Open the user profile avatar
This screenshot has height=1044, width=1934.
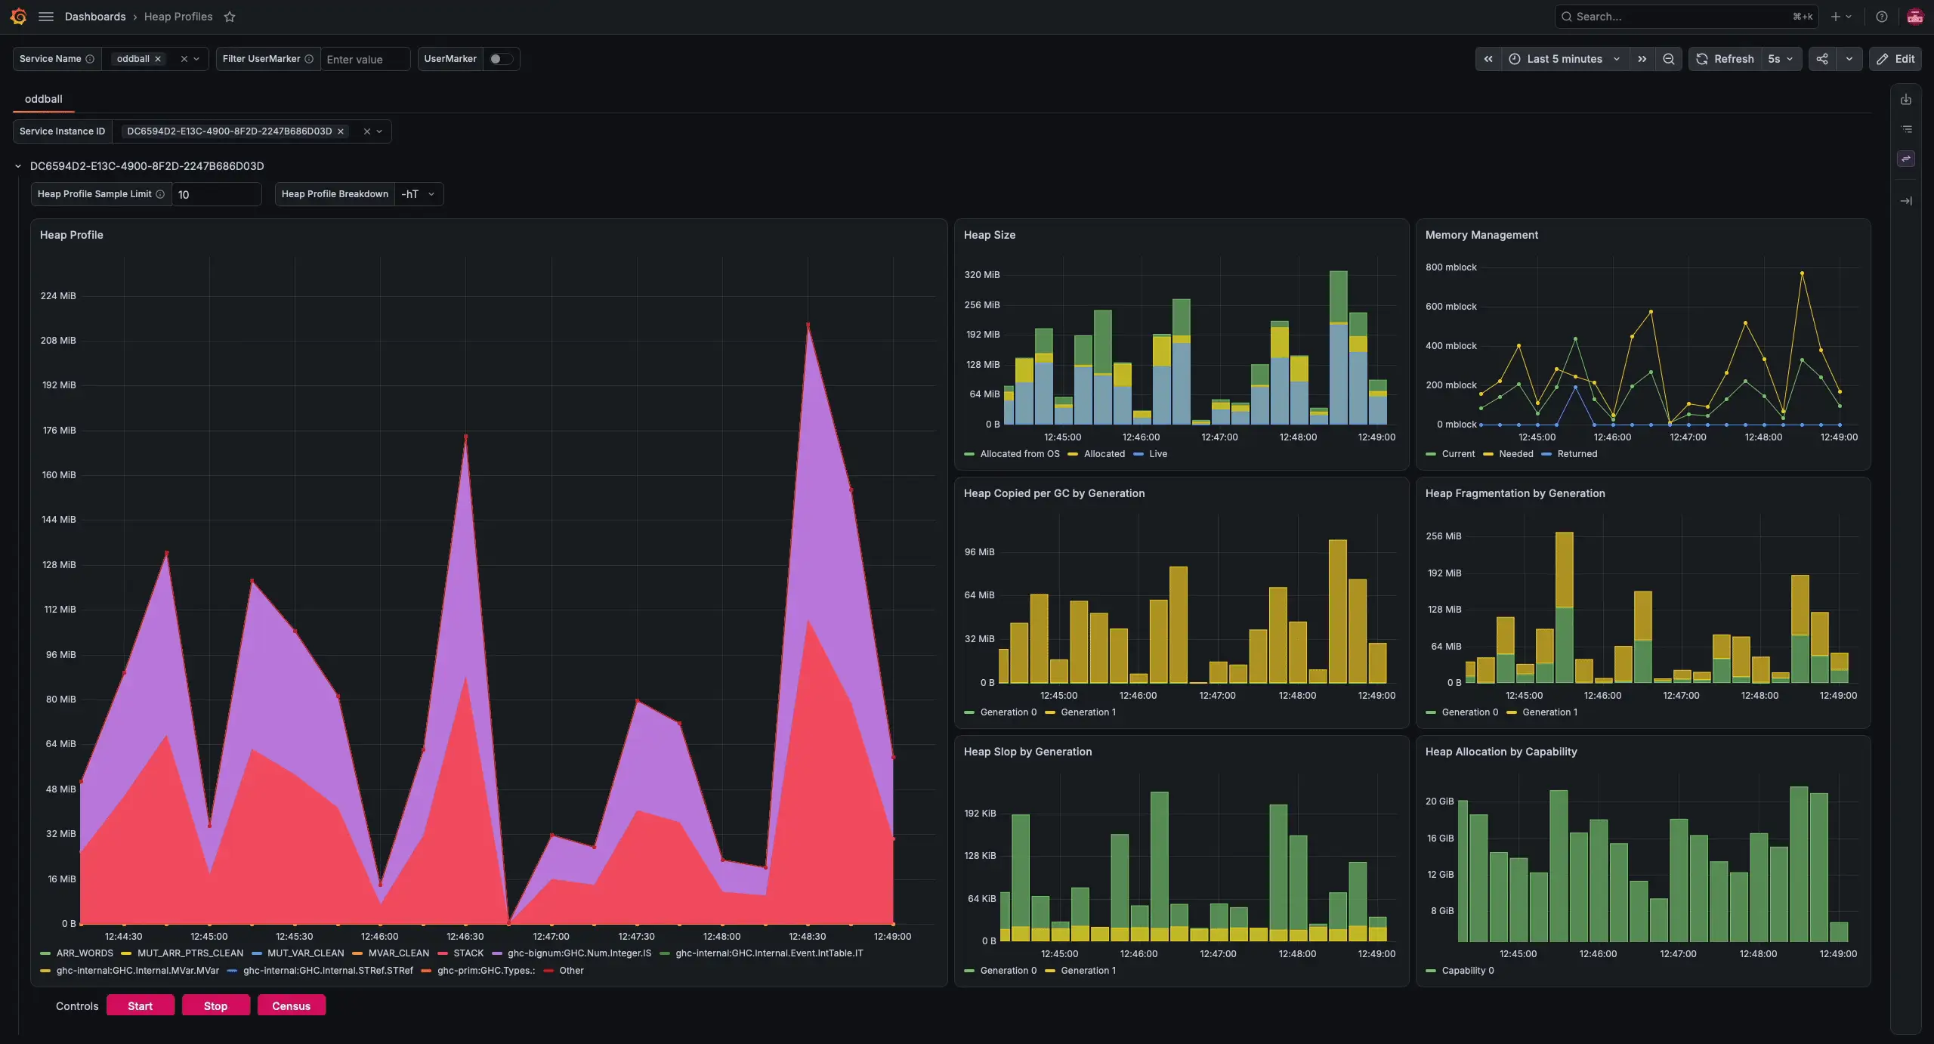pos(1914,17)
